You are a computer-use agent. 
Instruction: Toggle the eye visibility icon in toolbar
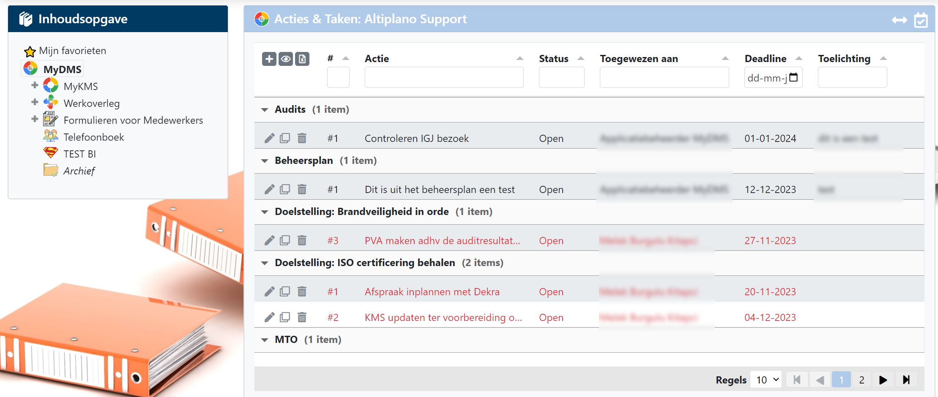(286, 59)
